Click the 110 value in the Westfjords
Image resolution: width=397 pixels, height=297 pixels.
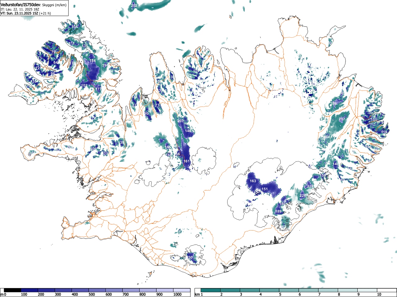[x=34, y=81]
